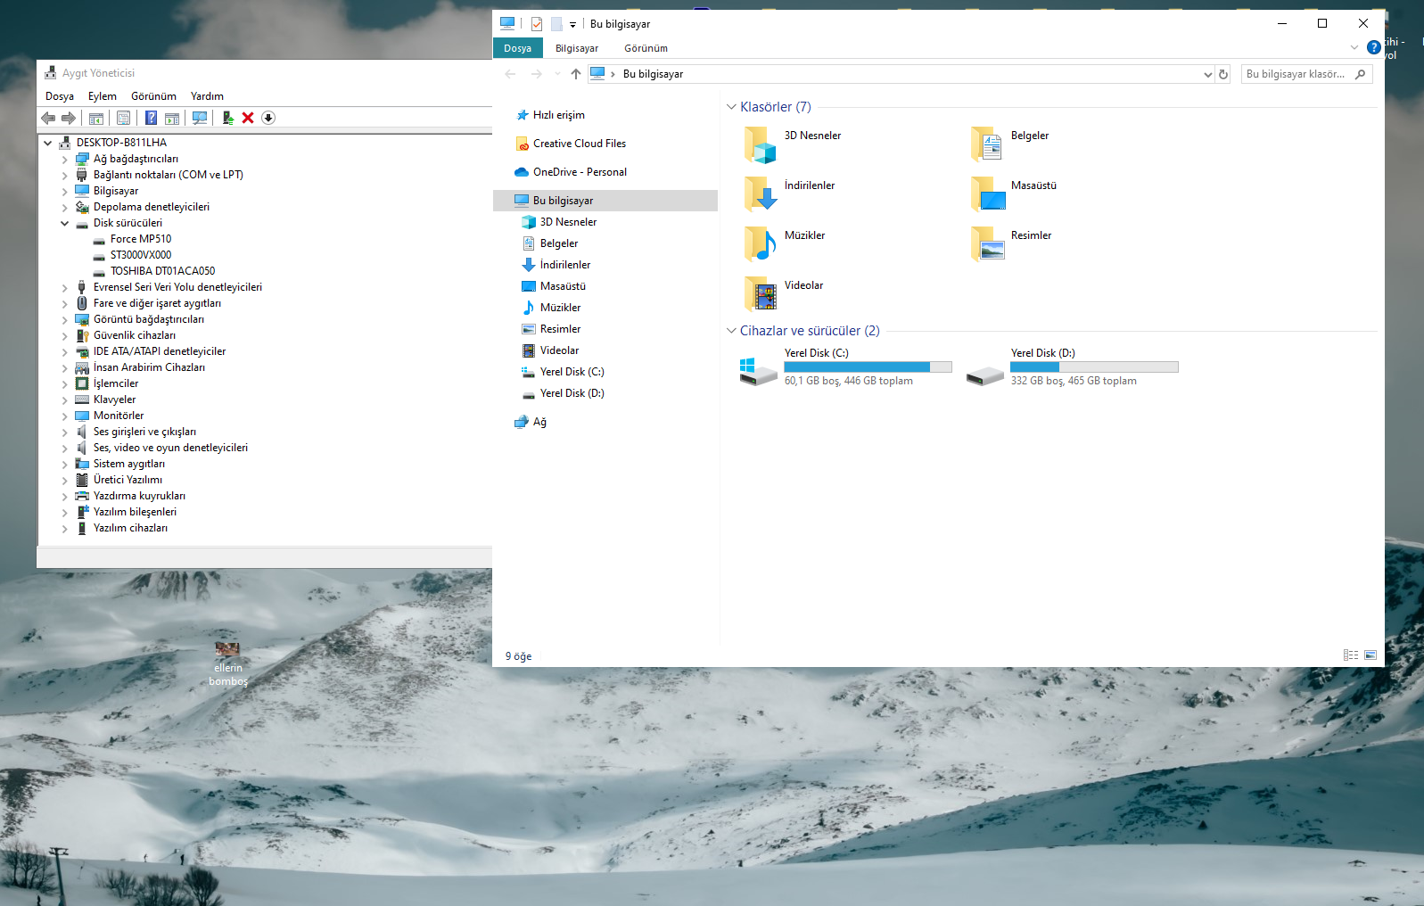Viewport: 1424px width, 906px height.
Task: Click search magnifier icon in Explorer
Action: click(x=1360, y=74)
